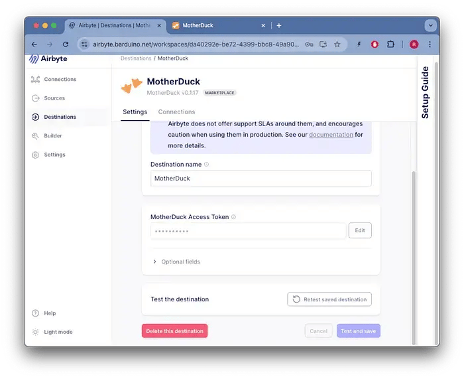
Task: Click Delete this destination
Action: point(174,331)
